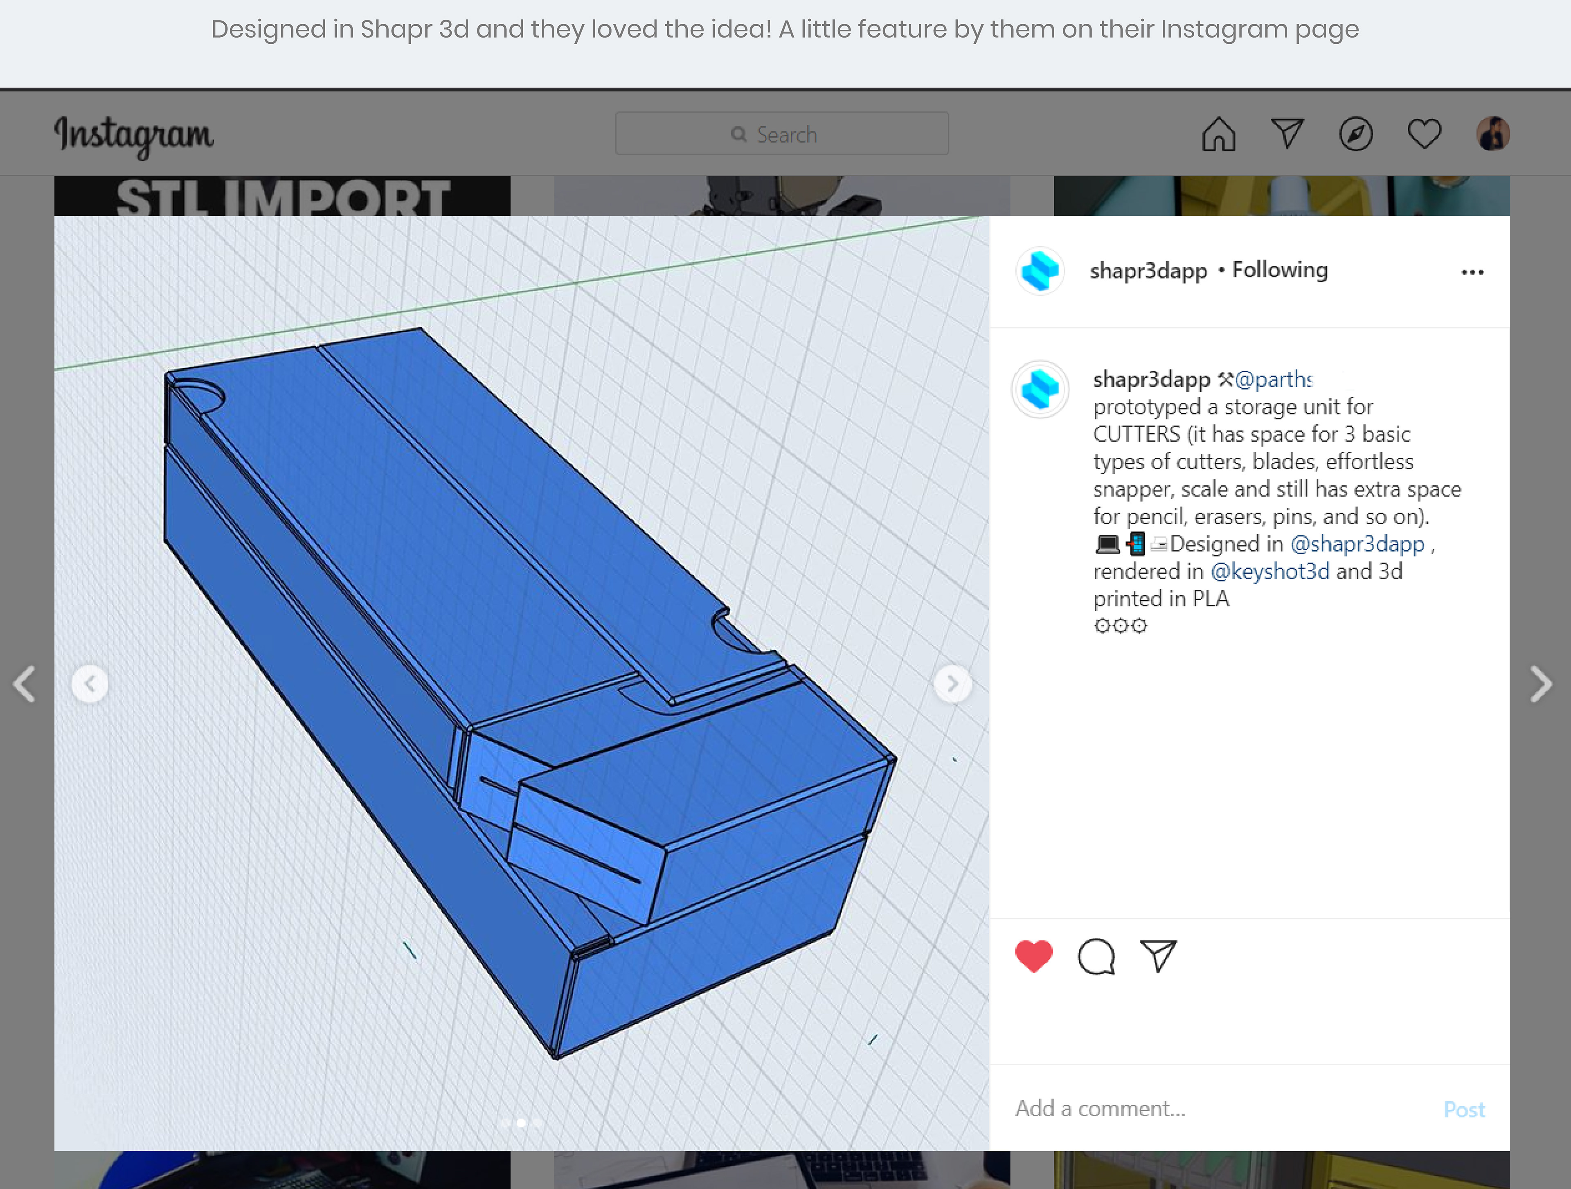1571x1189 pixels.
Task: Click the Search input field
Action: pyautogui.click(x=782, y=133)
